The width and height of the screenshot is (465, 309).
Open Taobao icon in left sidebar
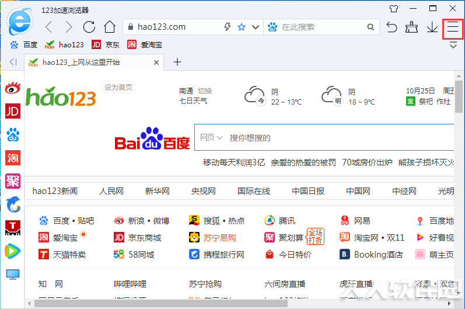(x=13, y=158)
